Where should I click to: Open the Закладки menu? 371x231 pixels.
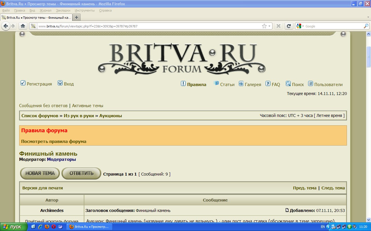(x=63, y=10)
